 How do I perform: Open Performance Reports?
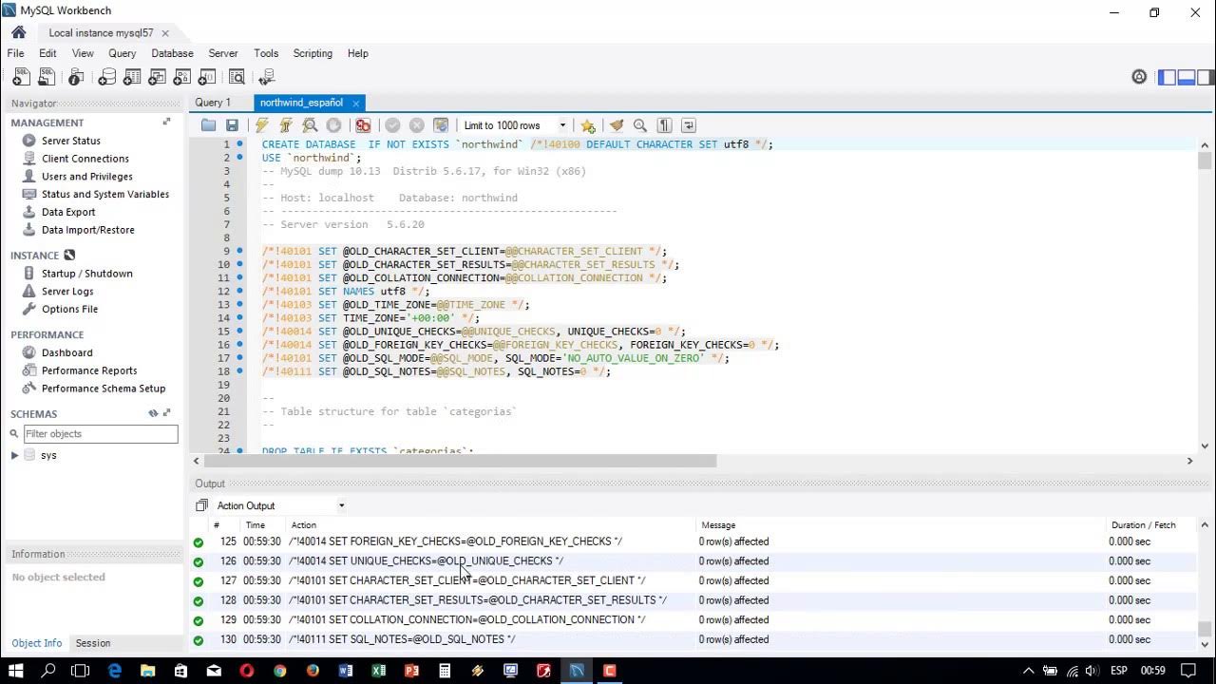pyautogui.click(x=89, y=370)
